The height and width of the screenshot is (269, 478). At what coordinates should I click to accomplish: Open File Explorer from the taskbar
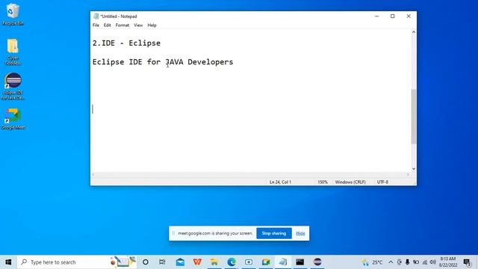214,262
